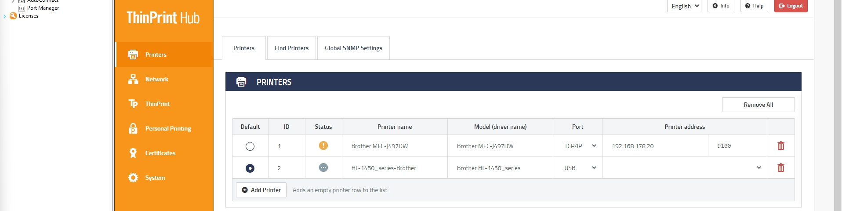Viewport: 842px width, 211px height.
Task: Switch to Global SNMP Settings tab
Action: tap(353, 48)
